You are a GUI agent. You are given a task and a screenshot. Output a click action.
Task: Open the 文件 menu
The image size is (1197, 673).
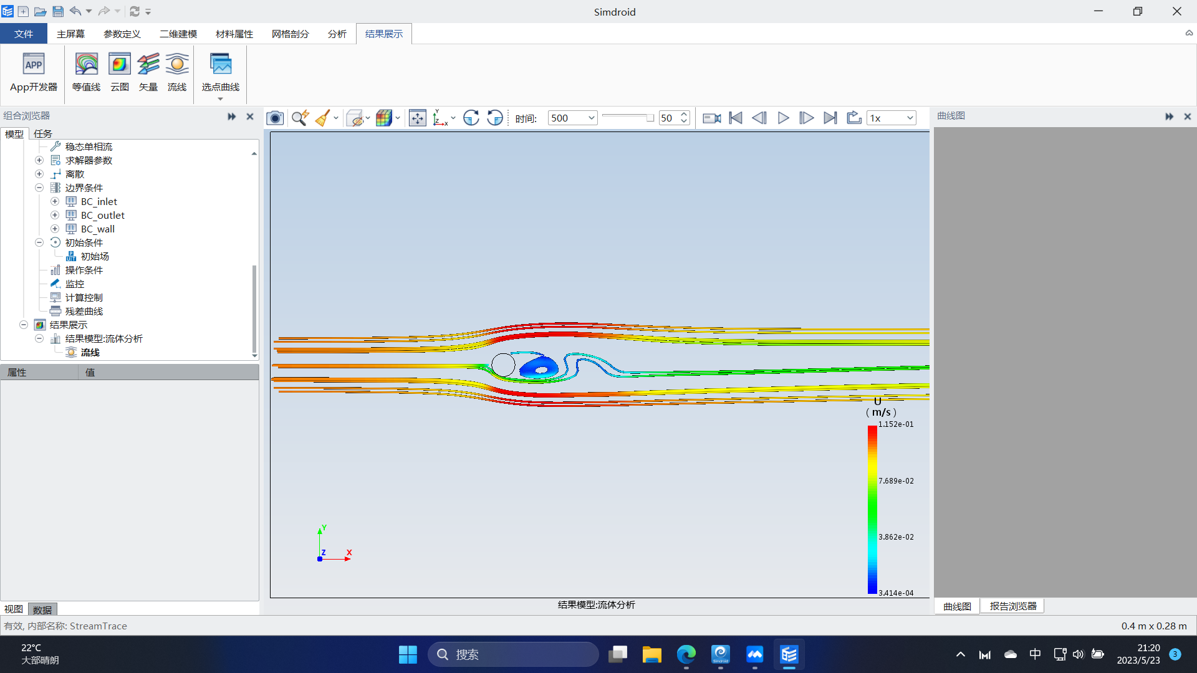pos(24,34)
